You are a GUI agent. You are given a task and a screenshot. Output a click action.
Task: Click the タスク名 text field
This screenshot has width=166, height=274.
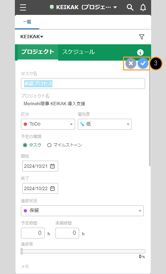tap(83, 84)
